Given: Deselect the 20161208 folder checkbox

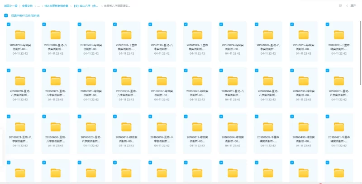Looking at the screenshot, I should 45,24.
